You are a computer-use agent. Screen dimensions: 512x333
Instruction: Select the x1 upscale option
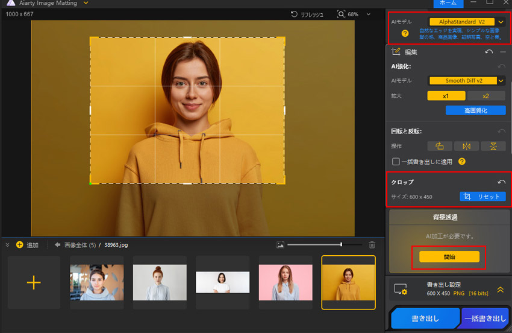[x=446, y=96]
